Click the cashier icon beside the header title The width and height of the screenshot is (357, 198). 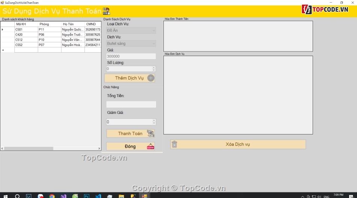point(106,11)
